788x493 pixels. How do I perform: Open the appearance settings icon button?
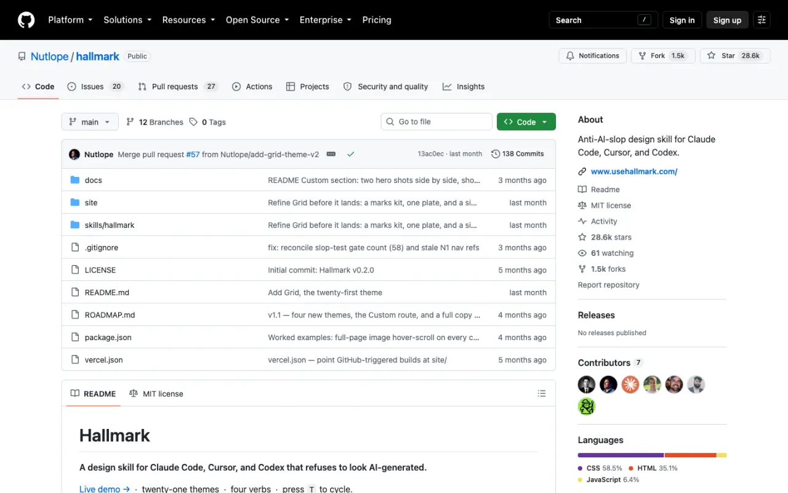[x=762, y=20]
